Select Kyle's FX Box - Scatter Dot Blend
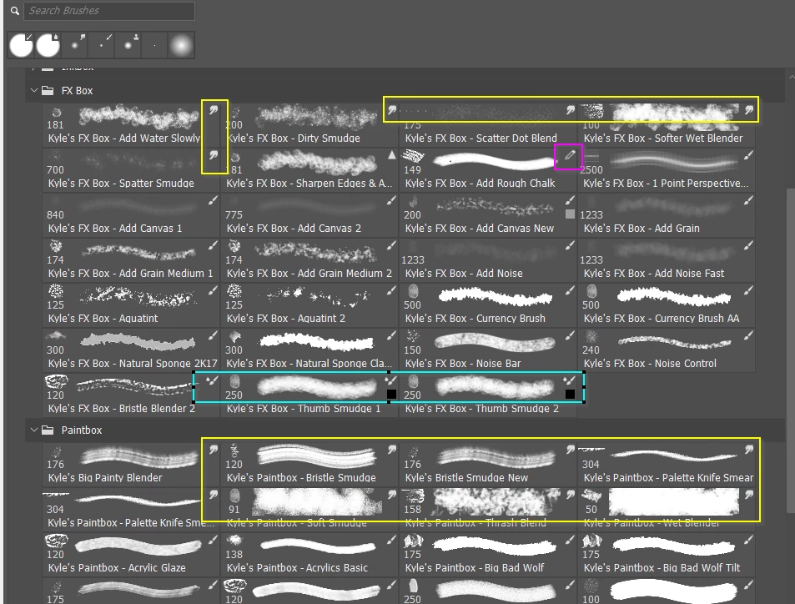Screen dimensions: 795x604 pos(488,125)
